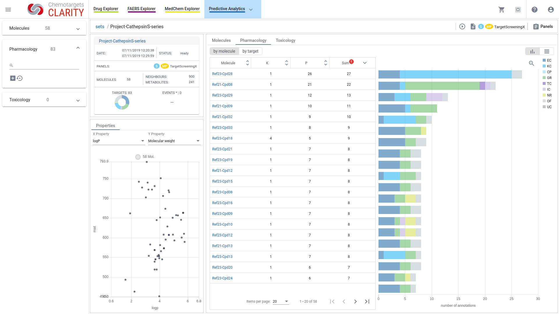Screen dimensions: 559x314
Task: Open the user account icon
Action: [x=551, y=10]
